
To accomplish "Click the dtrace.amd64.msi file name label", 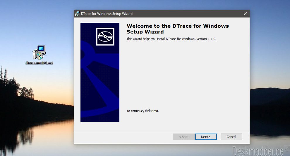I will coord(39,63).
